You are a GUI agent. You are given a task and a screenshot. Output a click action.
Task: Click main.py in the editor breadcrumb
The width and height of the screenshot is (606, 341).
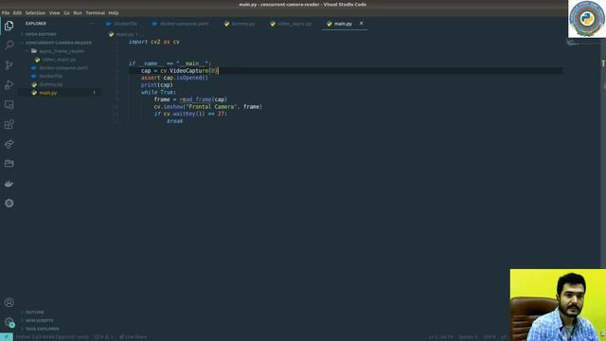click(124, 34)
